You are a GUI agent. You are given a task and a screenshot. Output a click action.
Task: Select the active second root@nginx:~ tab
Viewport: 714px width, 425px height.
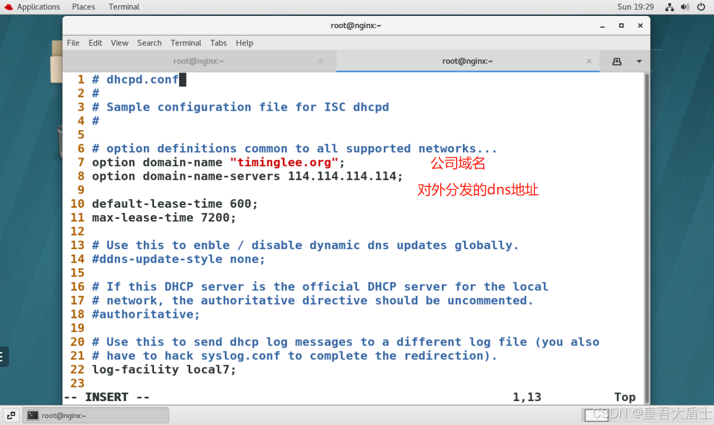467,61
